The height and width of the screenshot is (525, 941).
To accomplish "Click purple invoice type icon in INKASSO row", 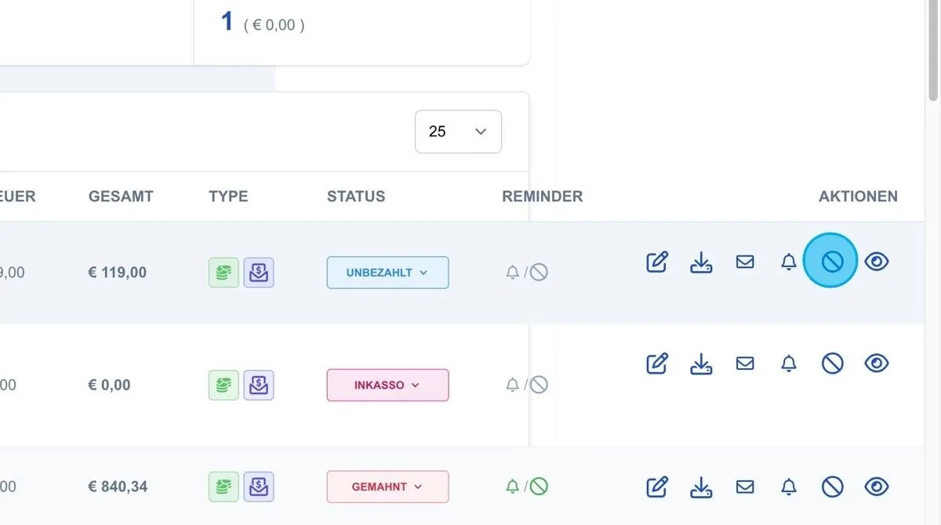I will (259, 385).
